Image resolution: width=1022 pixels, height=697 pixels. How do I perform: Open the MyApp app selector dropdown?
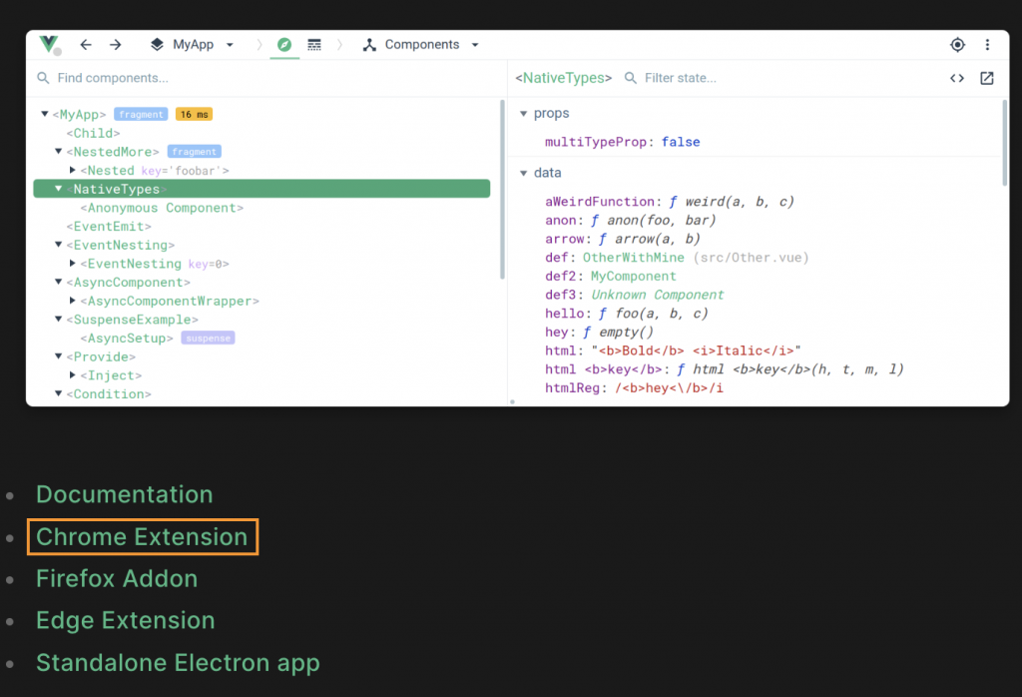192,44
